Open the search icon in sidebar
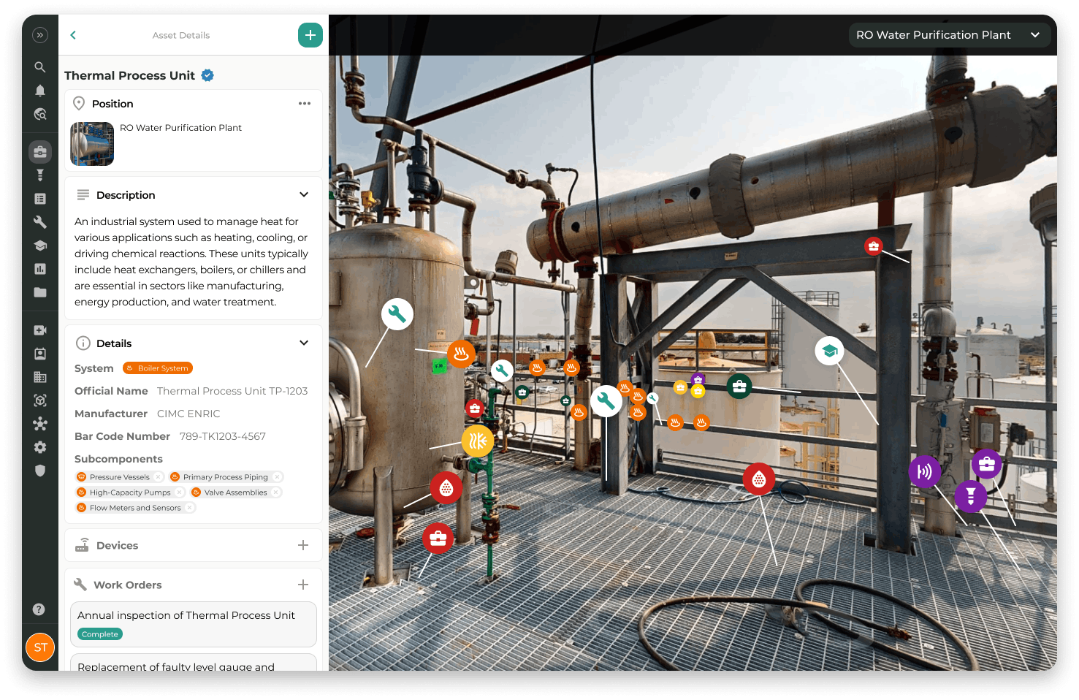Screen dimensions: 1079x700 coord(40,67)
